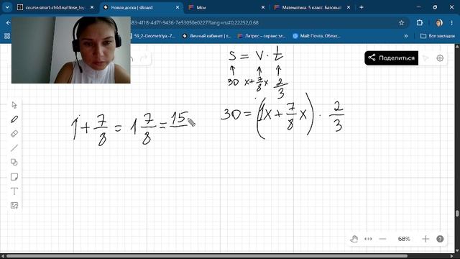Open board settings gear
This screenshot has height=259, width=460.
coord(440,58)
